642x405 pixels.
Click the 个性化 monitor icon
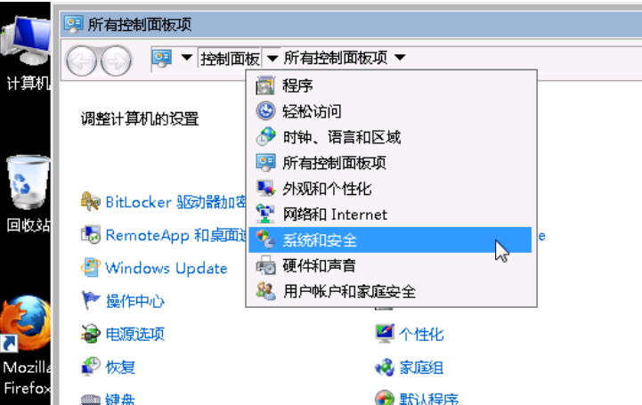click(385, 334)
